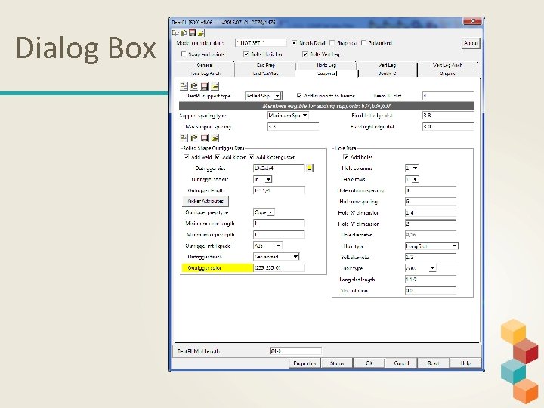Viewport: 544px width, 408px height.
Task: Switch to the Horiz Leg tab
Action: point(326,65)
